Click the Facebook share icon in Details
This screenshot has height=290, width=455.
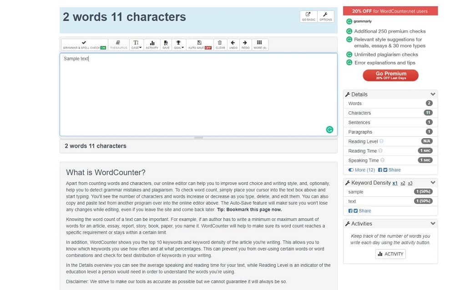click(380, 170)
